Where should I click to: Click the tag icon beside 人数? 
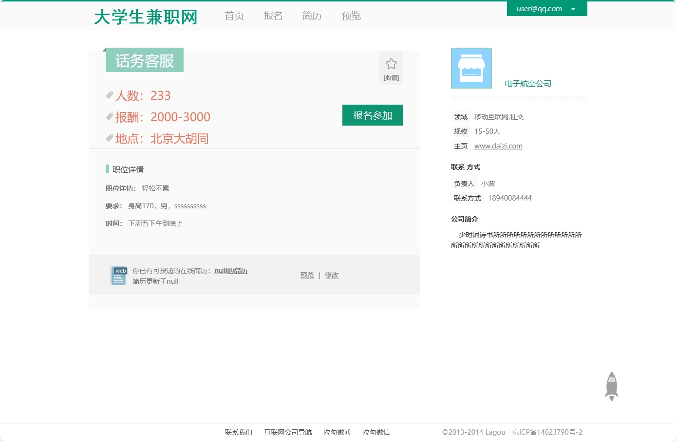tap(109, 95)
